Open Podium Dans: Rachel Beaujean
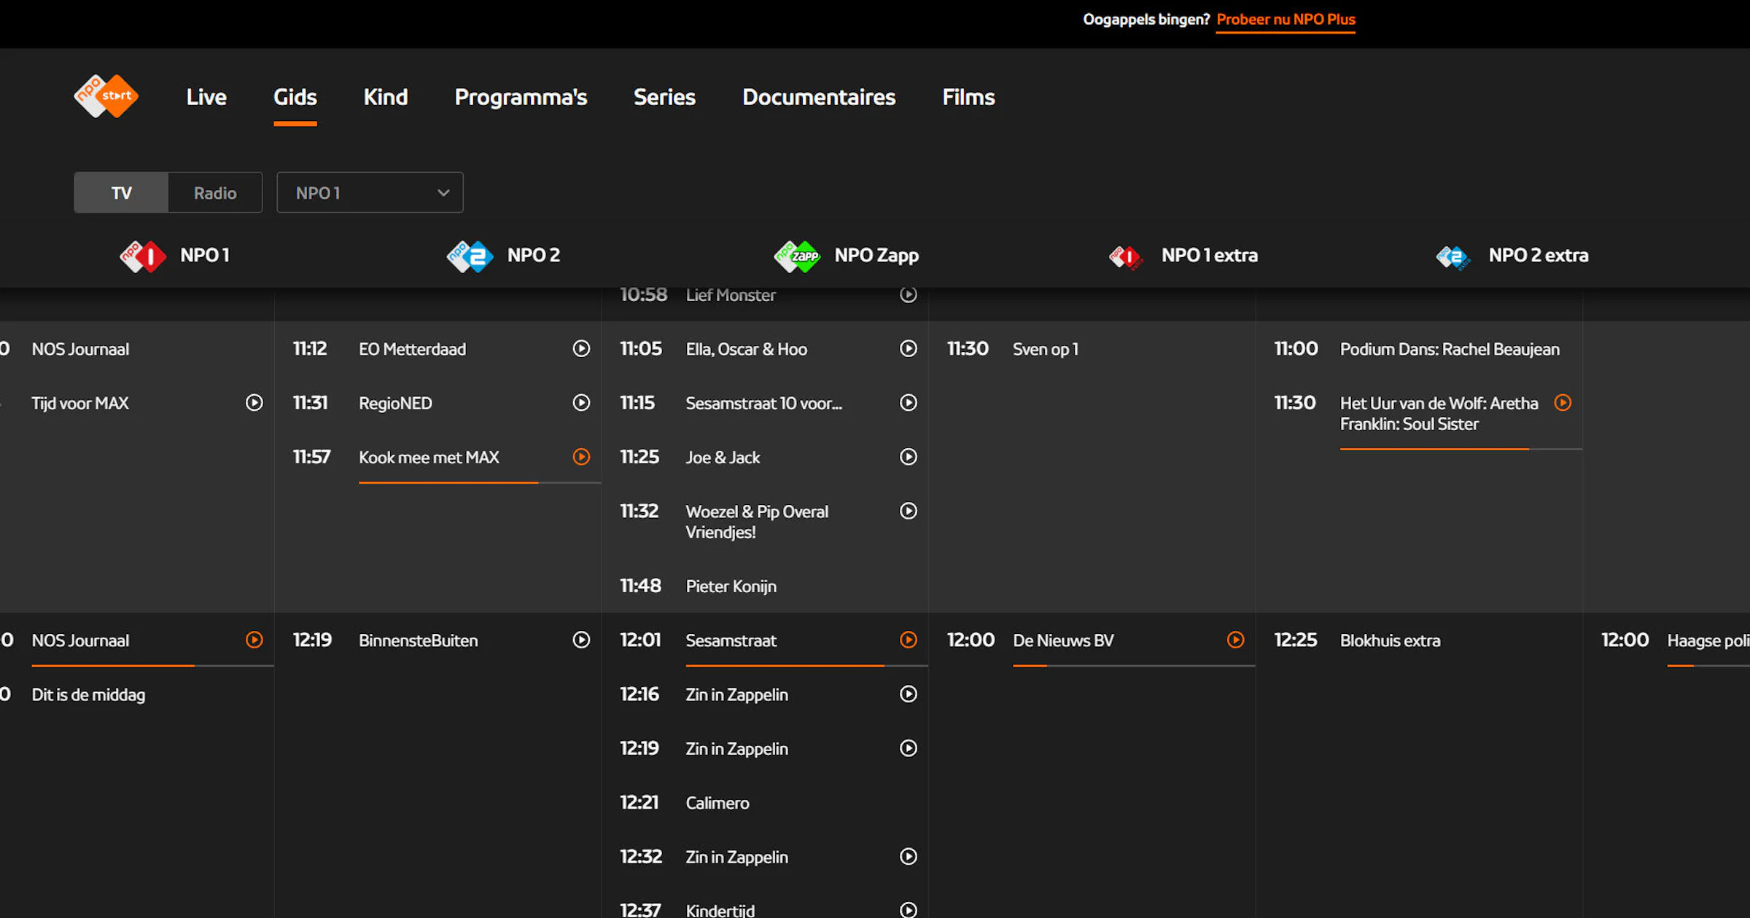 1450,349
